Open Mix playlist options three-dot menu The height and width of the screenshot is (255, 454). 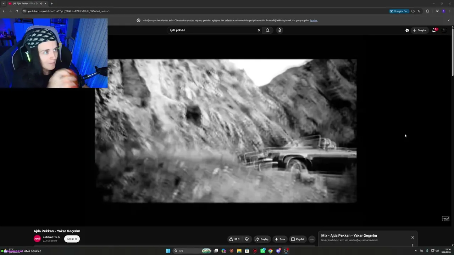[413, 245]
